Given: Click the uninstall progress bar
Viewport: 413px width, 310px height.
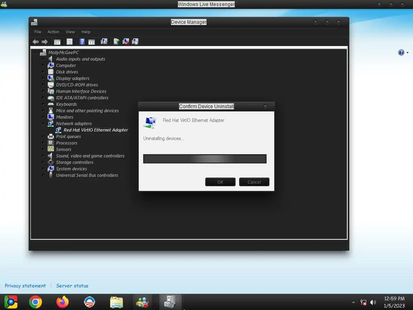Looking at the screenshot, I should click(x=204, y=159).
